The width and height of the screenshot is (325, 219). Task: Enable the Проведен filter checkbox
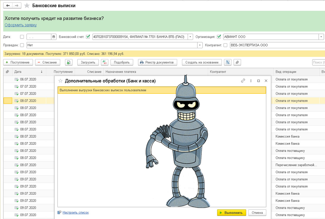coord(22,45)
